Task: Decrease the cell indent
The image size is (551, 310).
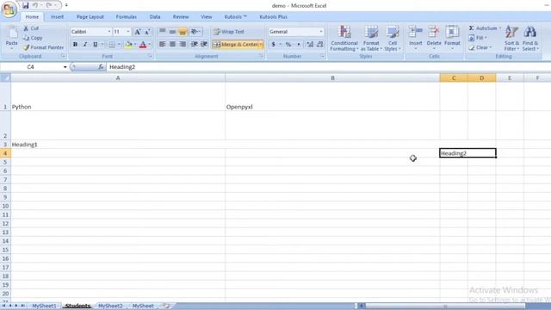Action: 194,44
